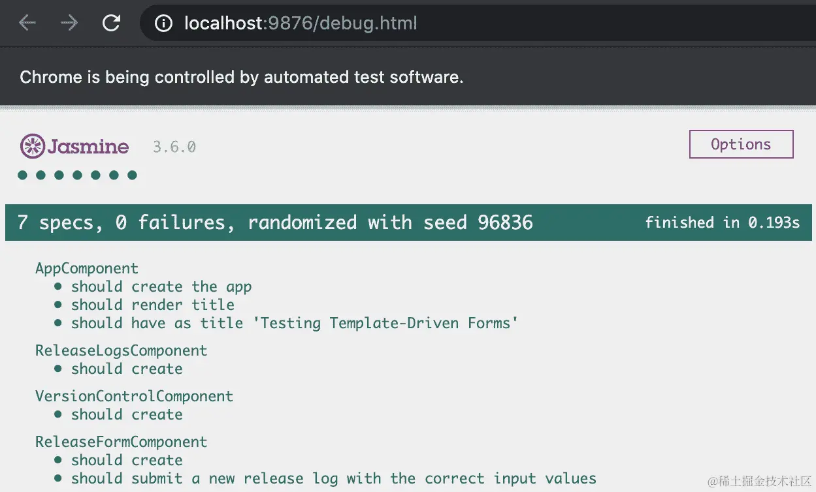
Task: Open the VersionControlComponent suite
Action: point(134,396)
